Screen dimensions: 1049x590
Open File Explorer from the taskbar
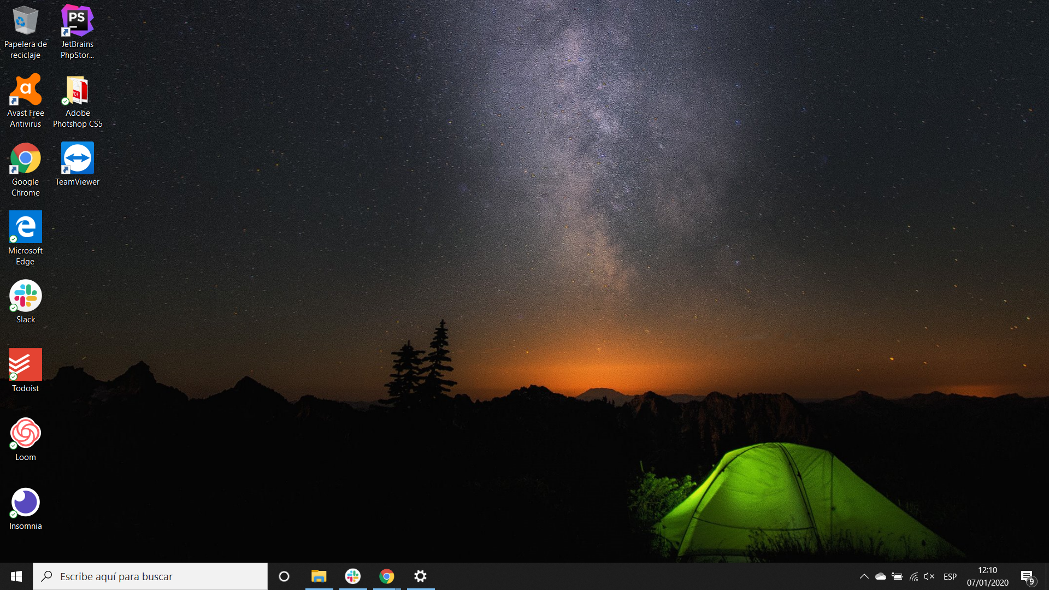(319, 576)
